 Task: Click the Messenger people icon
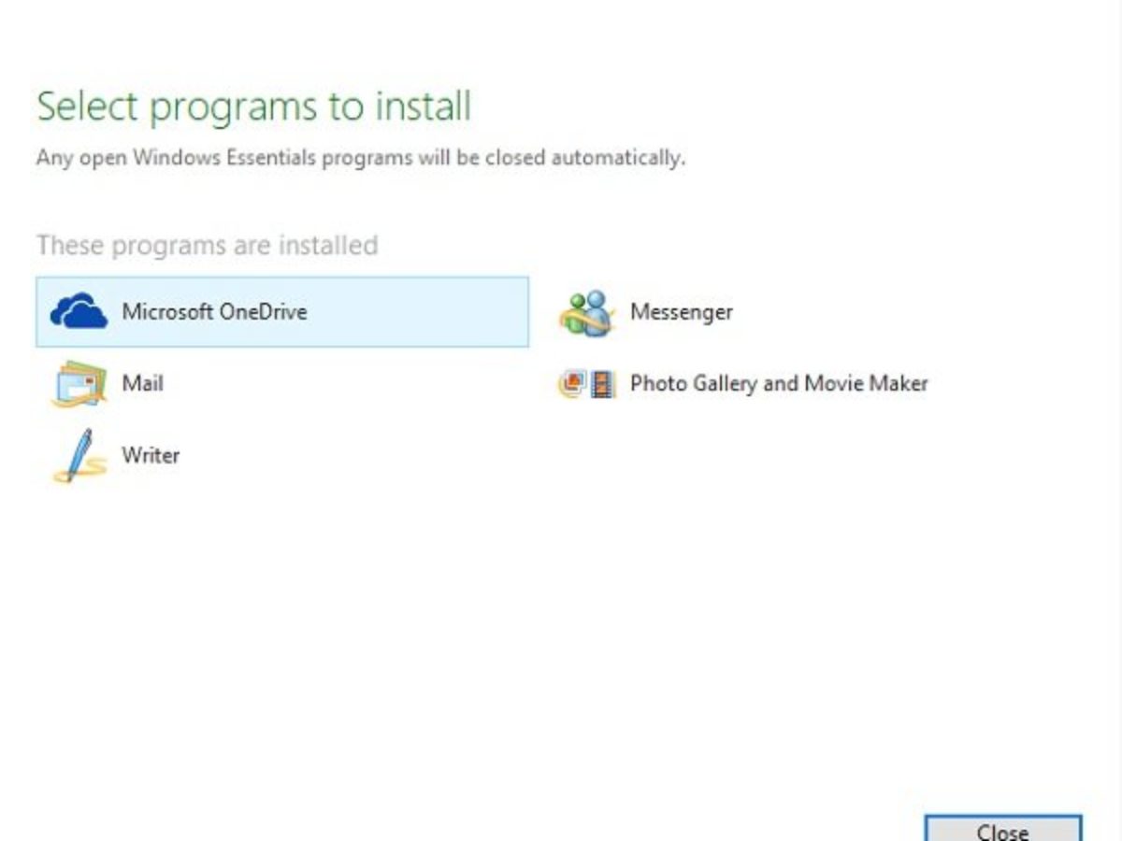(587, 312)
